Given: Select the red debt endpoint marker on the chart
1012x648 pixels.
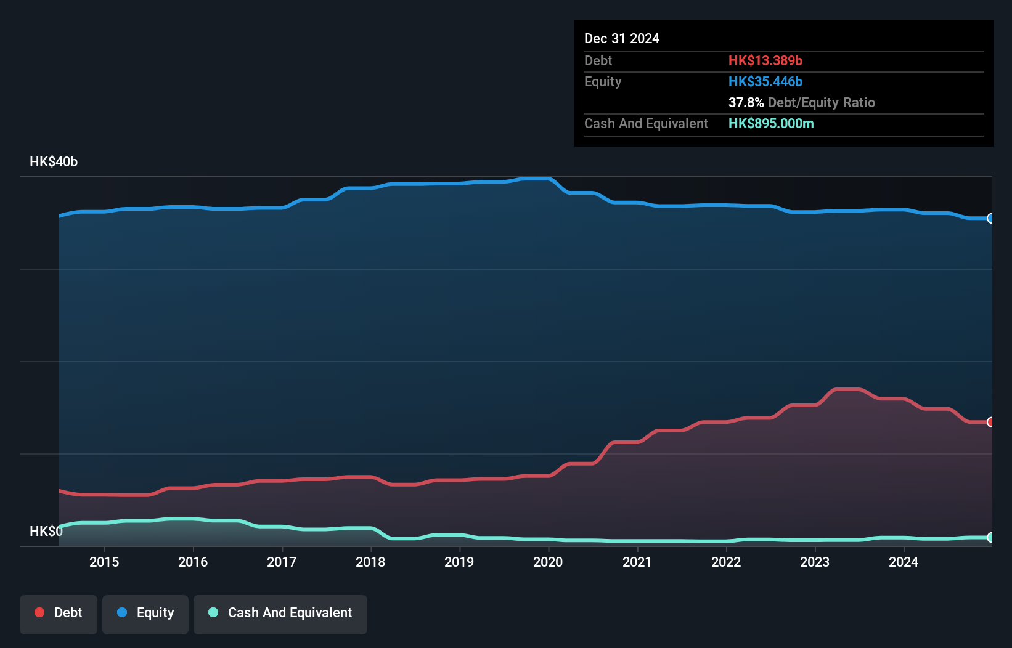Looking at the screenshot, I should coord(991,422).
